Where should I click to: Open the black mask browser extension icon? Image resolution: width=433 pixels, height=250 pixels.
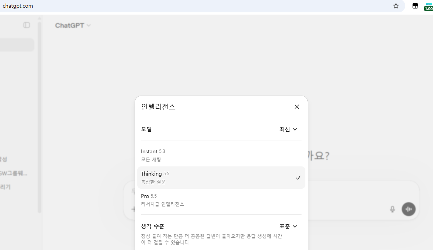(415, 6)
